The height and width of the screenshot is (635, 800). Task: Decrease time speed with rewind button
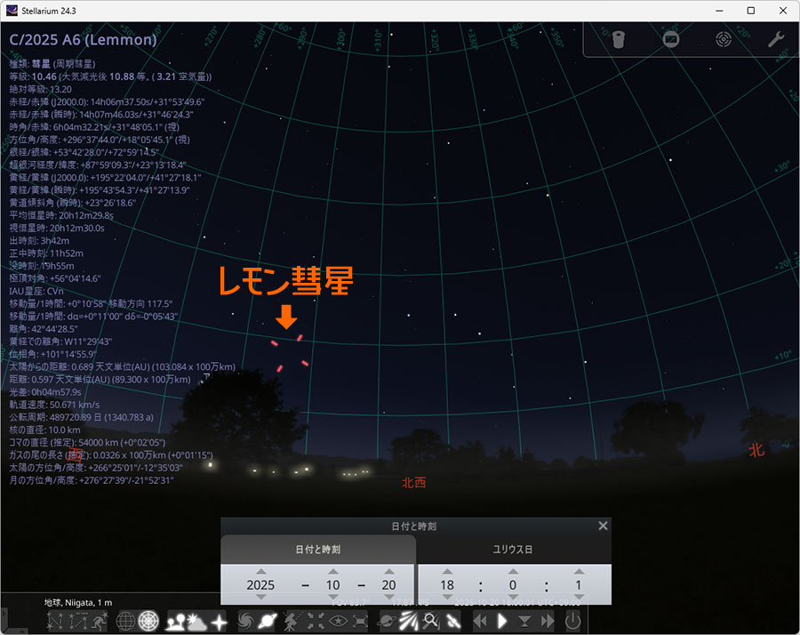coord(480,621)
